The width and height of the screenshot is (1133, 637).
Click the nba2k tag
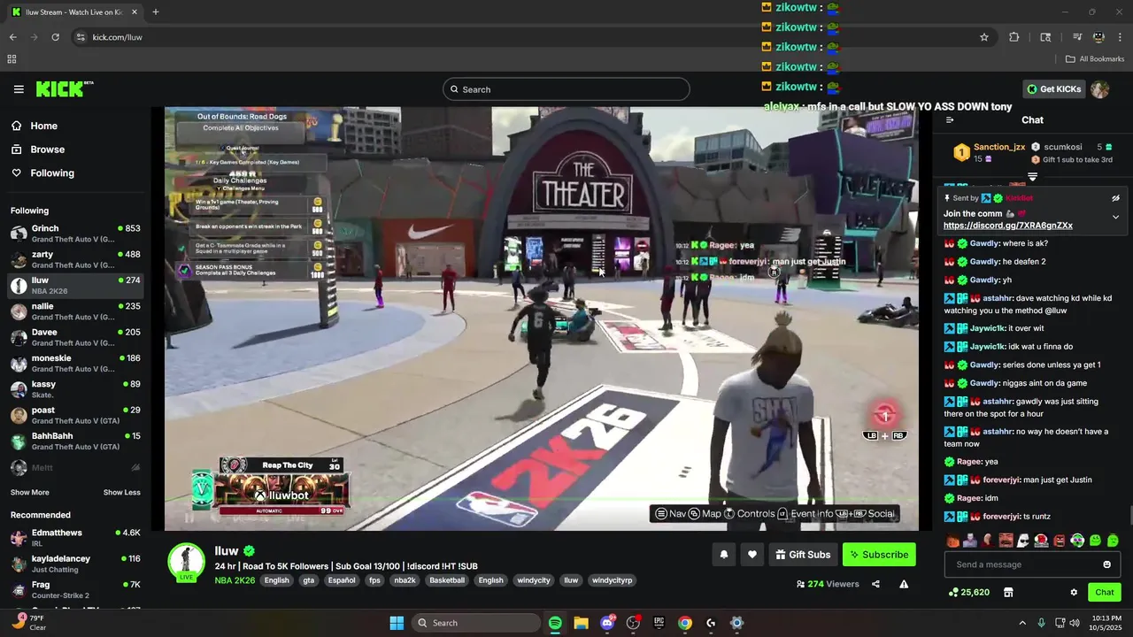pos(405,580)
